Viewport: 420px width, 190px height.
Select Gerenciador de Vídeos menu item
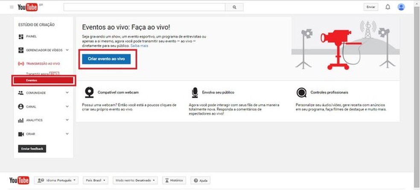coord(44,50)
